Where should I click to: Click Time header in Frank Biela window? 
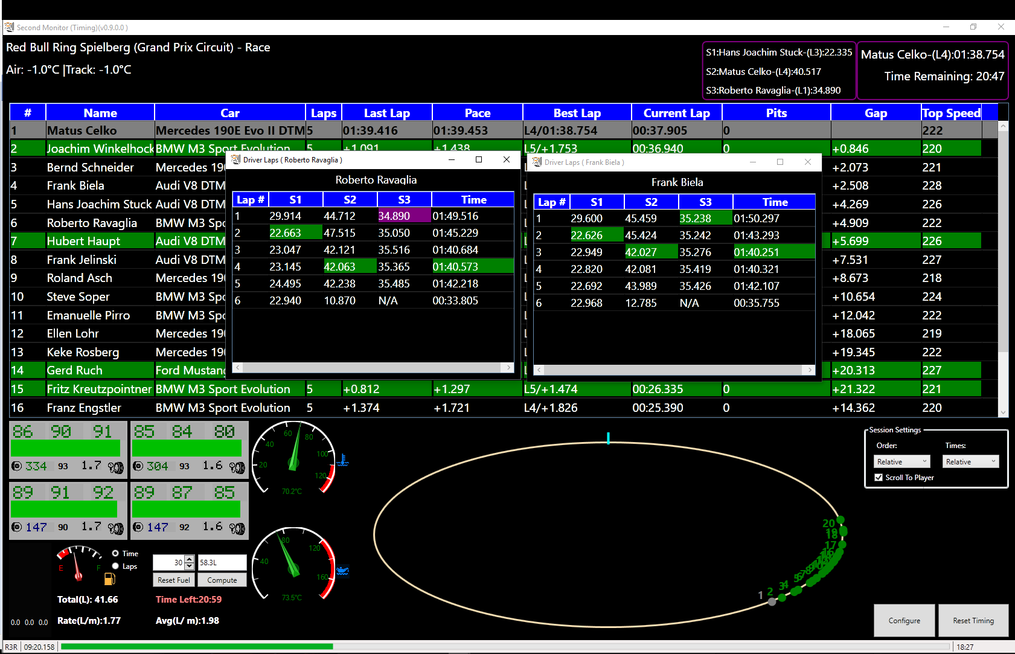click(775, 202)
